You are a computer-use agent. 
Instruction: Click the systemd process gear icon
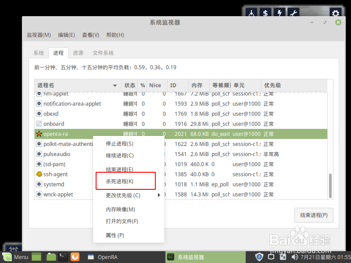[39, 184]
